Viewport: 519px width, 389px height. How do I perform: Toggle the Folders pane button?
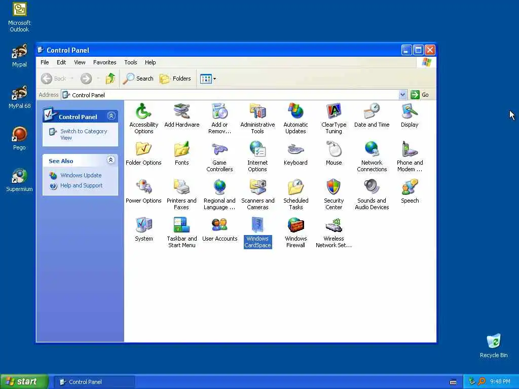point(175,79)
